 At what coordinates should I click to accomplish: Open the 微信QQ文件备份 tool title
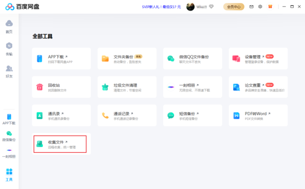pyautogui.click(x=194, y=57)
